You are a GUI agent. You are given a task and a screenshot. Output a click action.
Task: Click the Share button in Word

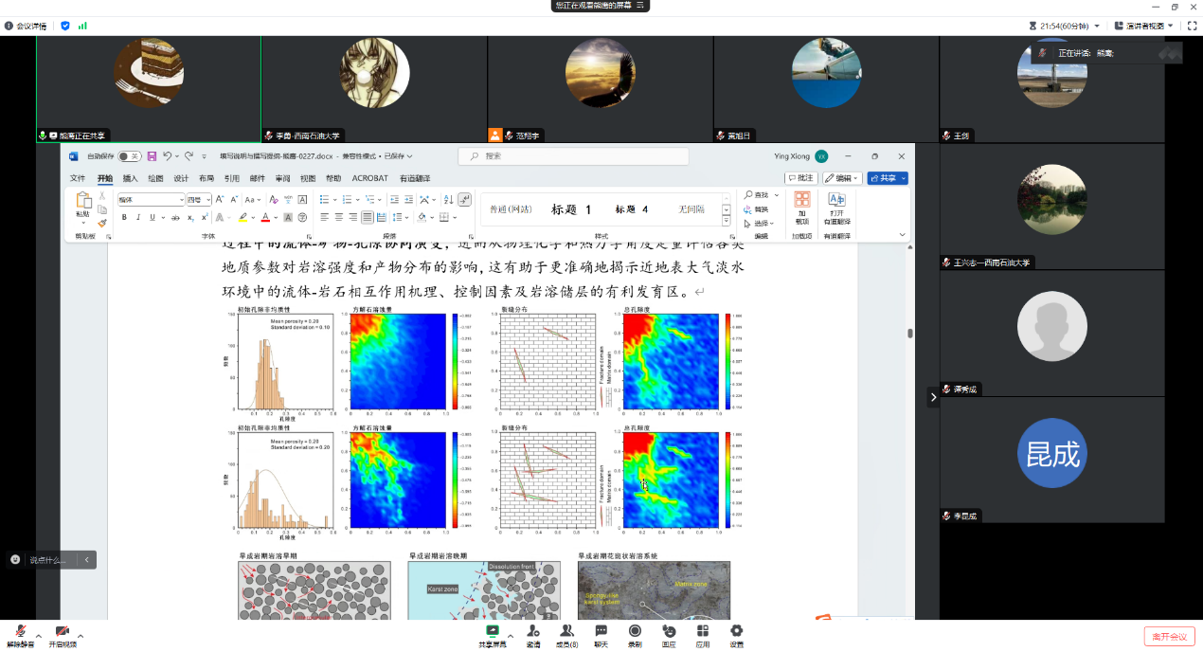pos(887,178)
